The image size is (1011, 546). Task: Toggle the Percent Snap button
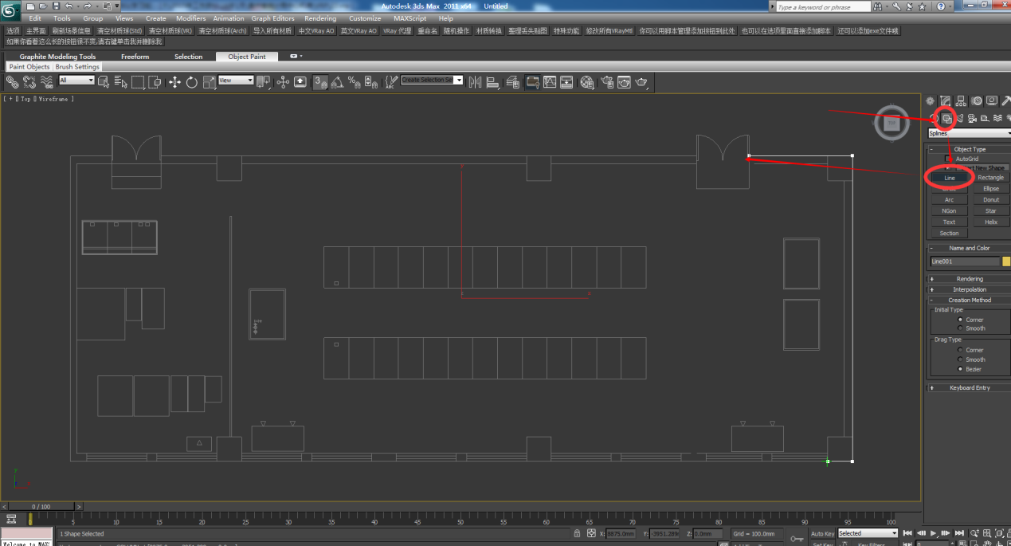(x=354, y=81)
